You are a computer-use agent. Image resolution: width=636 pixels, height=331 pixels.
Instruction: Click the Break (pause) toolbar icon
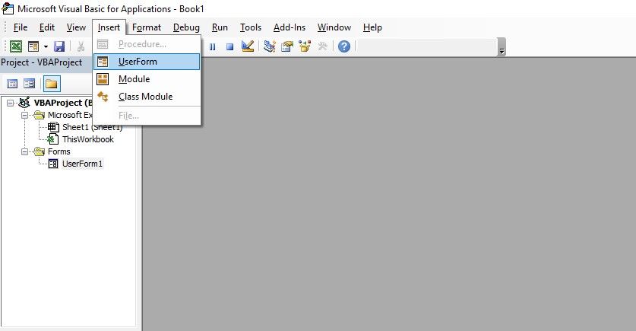(x=213, y=46)
